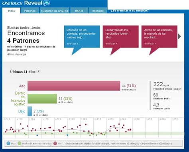Open the Cuaderno de análisis tab
189x152 pixels.
pos(55,11)
